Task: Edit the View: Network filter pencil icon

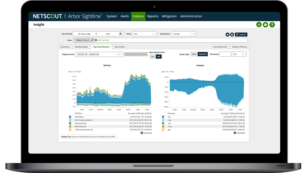Action: point(92,40)
